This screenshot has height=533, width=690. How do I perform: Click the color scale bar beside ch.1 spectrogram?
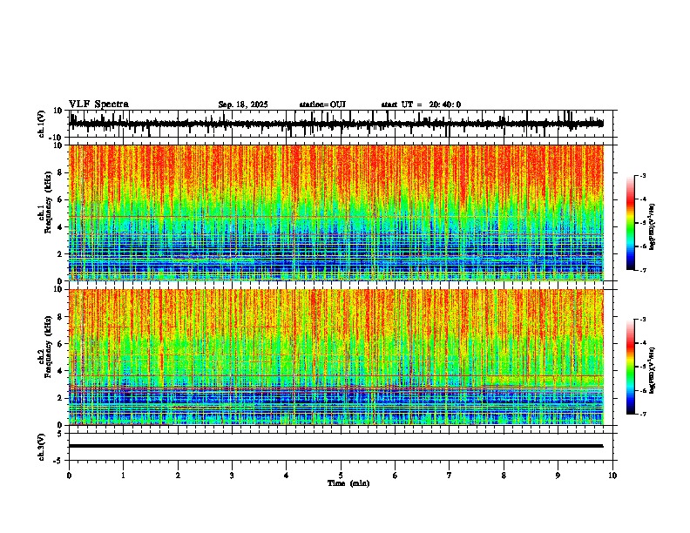pos(631,223)
